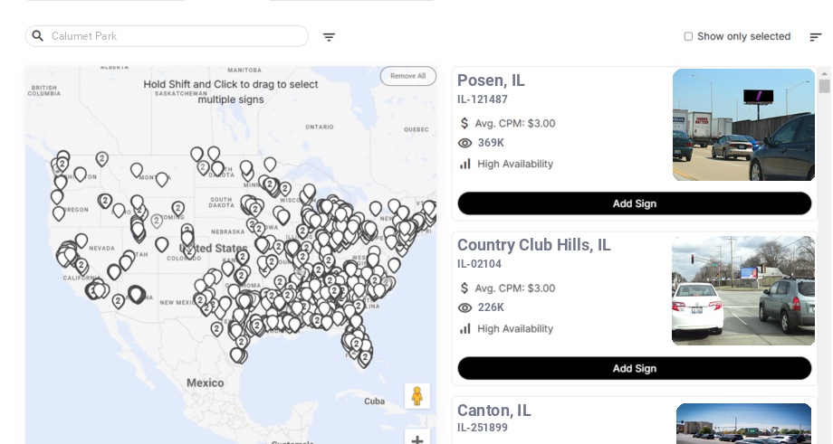Add the Posen, IL sign

(x=635, y=203)
